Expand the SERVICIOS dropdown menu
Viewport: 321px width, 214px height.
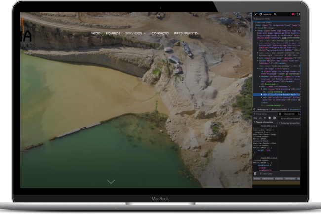(x=135, y=33)
